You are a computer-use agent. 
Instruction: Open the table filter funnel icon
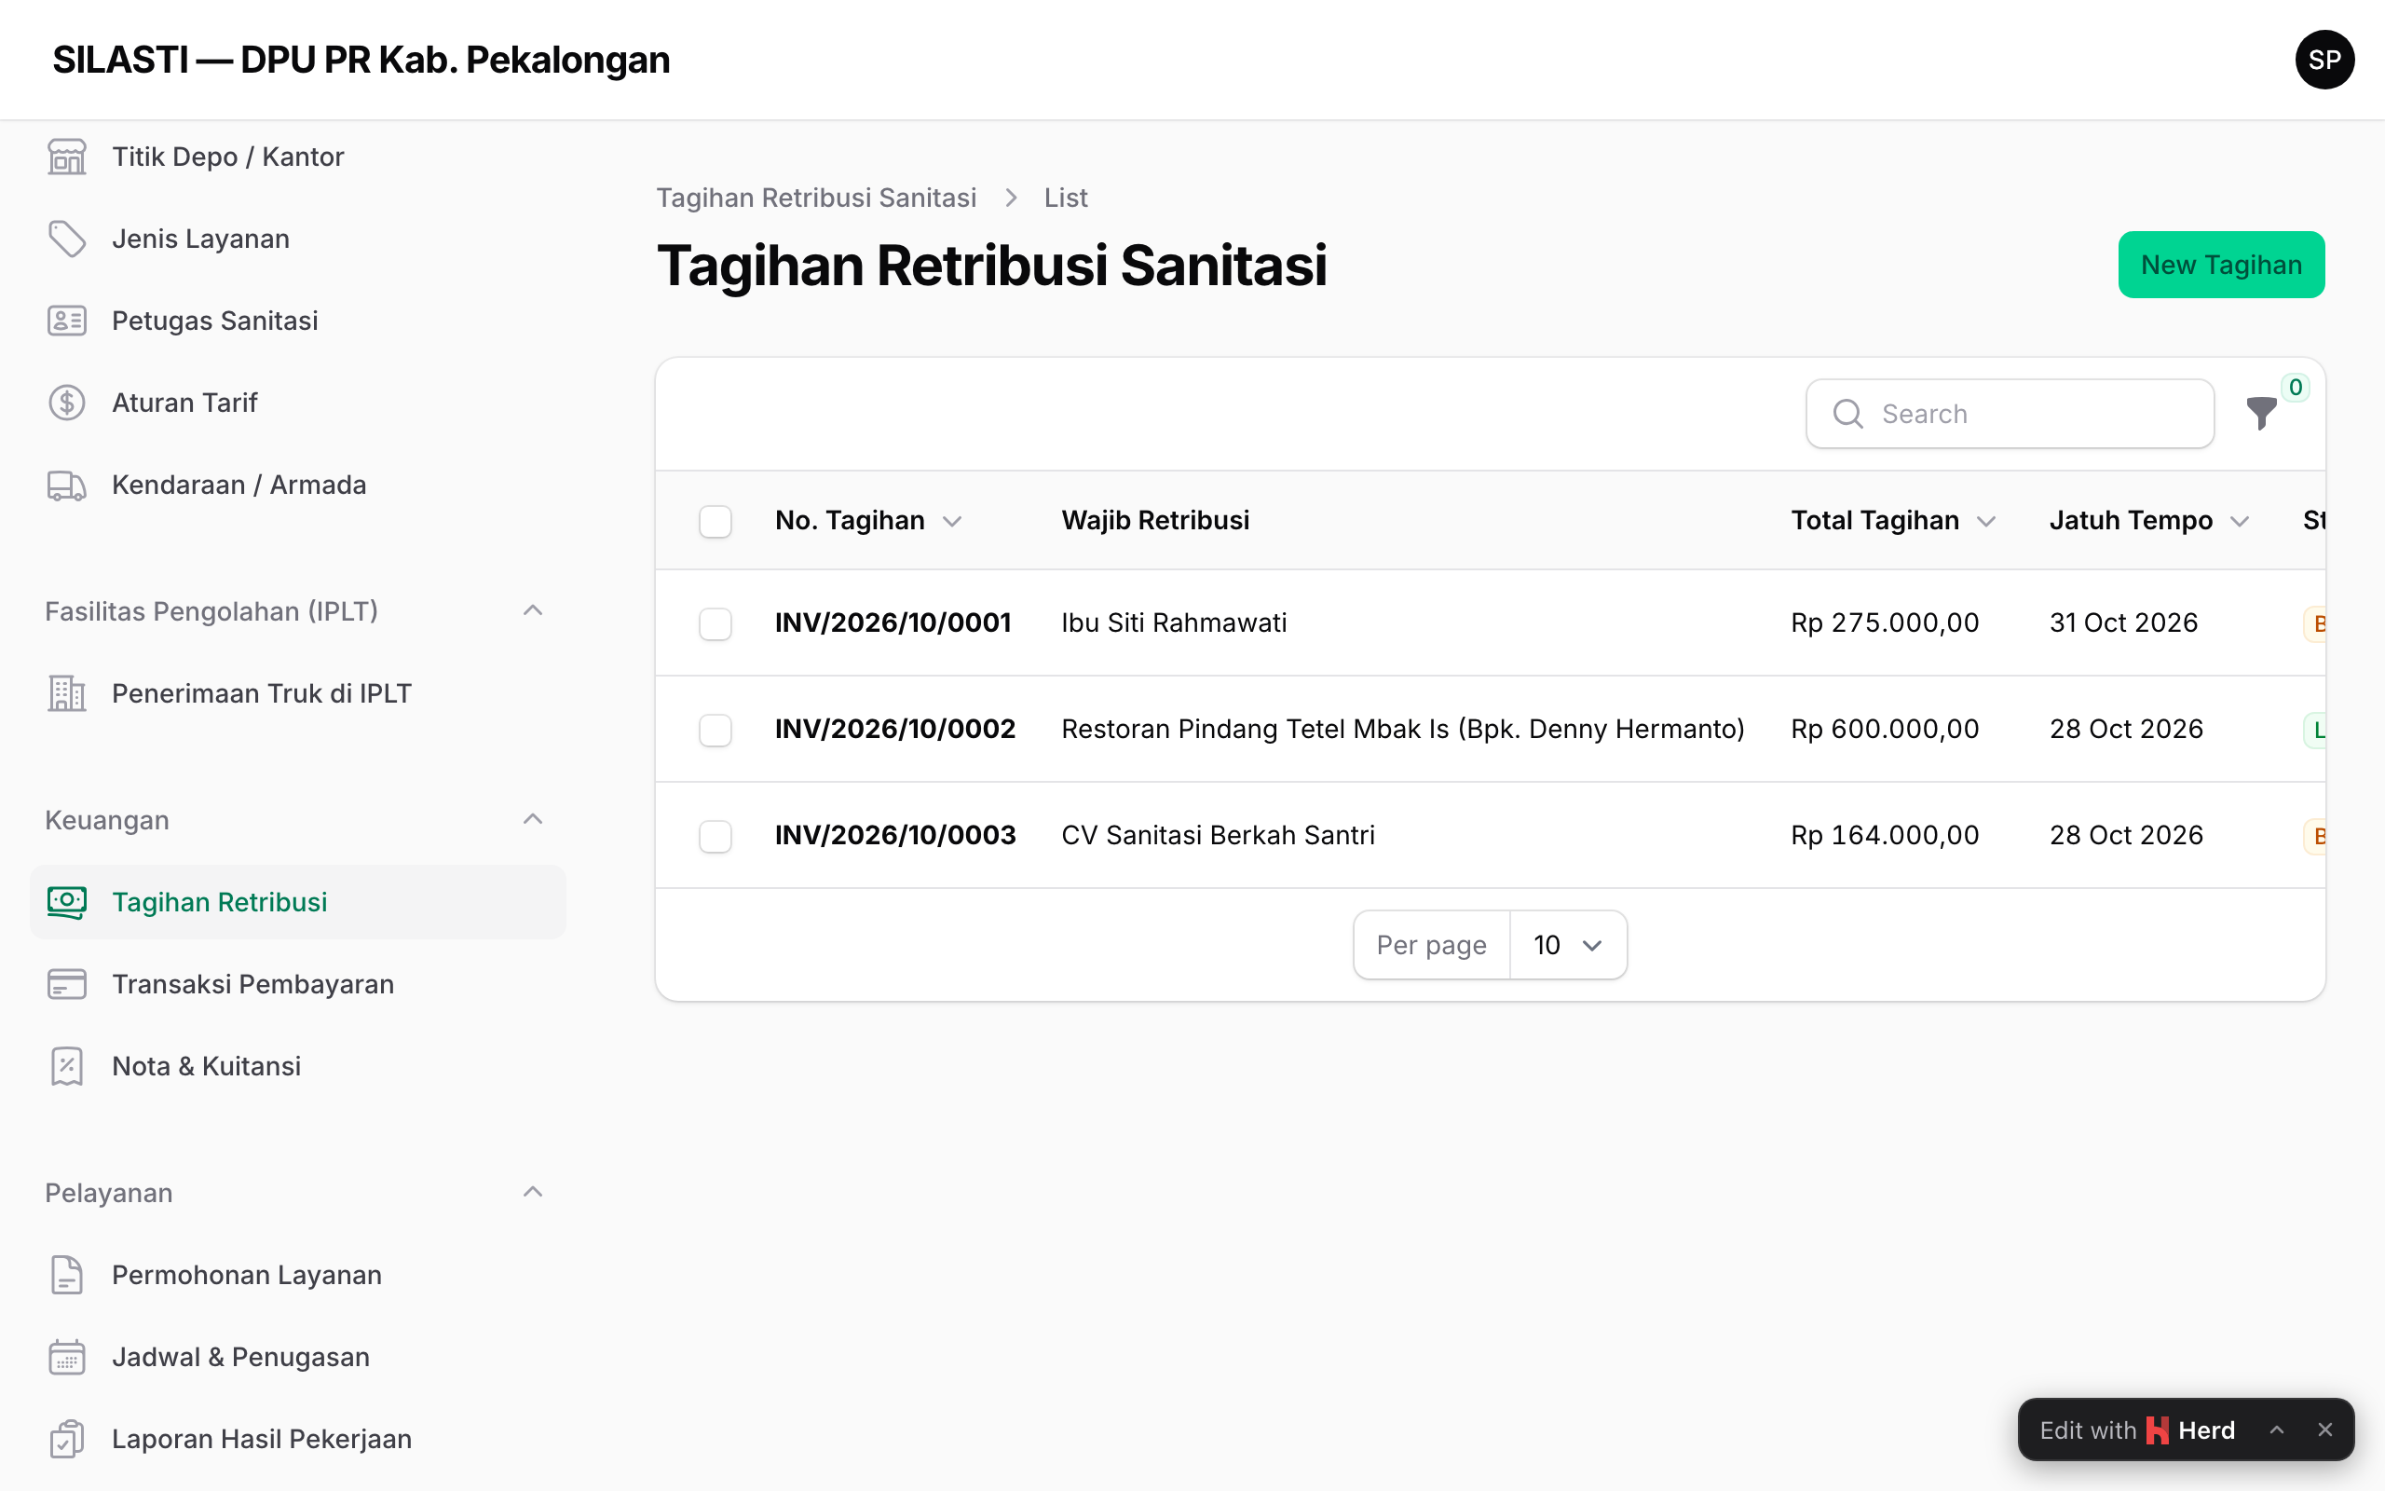2262,413
